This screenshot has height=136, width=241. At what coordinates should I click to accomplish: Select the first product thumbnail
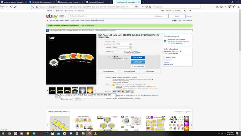pyautogui.click(x=52, y=90)
